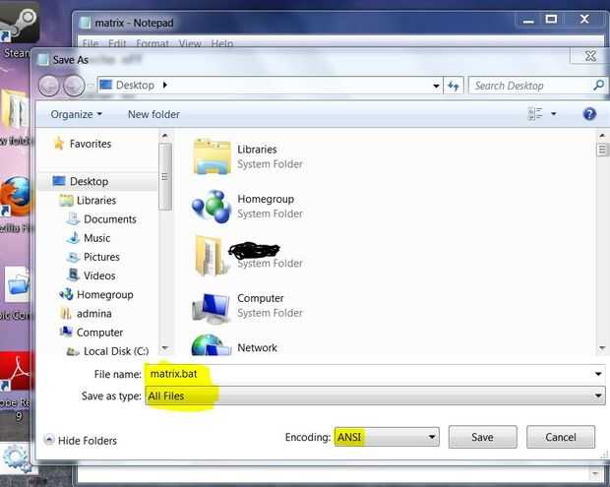
Task: Open Notepad's View menu
Action: pyautogui.click(x=190, y=43)
